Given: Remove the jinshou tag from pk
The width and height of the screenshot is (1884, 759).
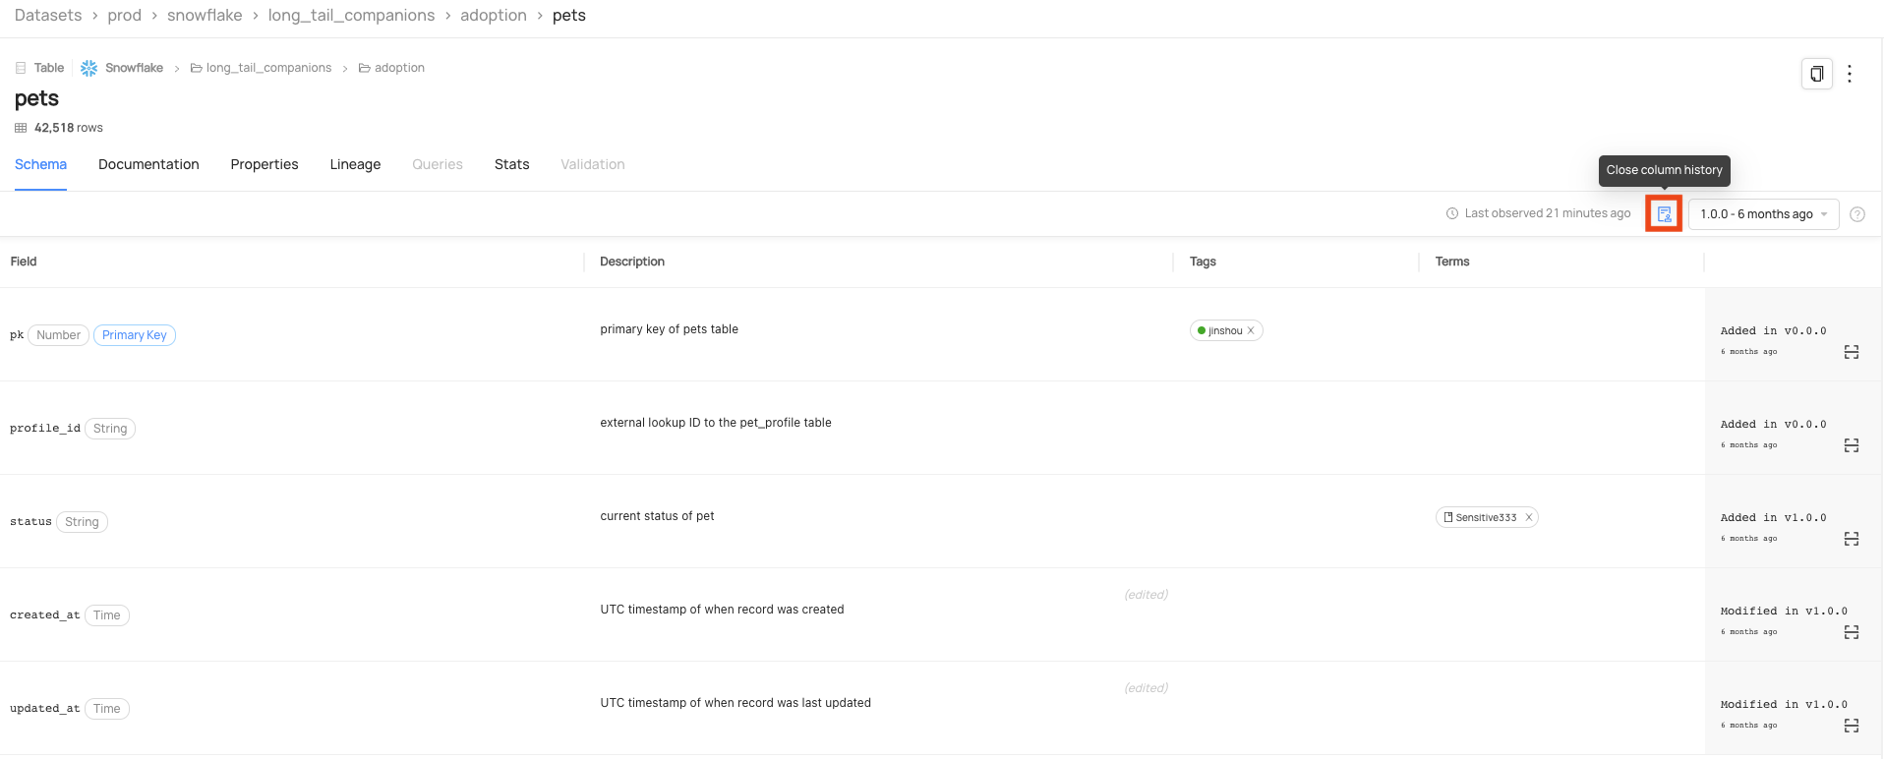Looking at the screenshot, I should coord(1251,331).
